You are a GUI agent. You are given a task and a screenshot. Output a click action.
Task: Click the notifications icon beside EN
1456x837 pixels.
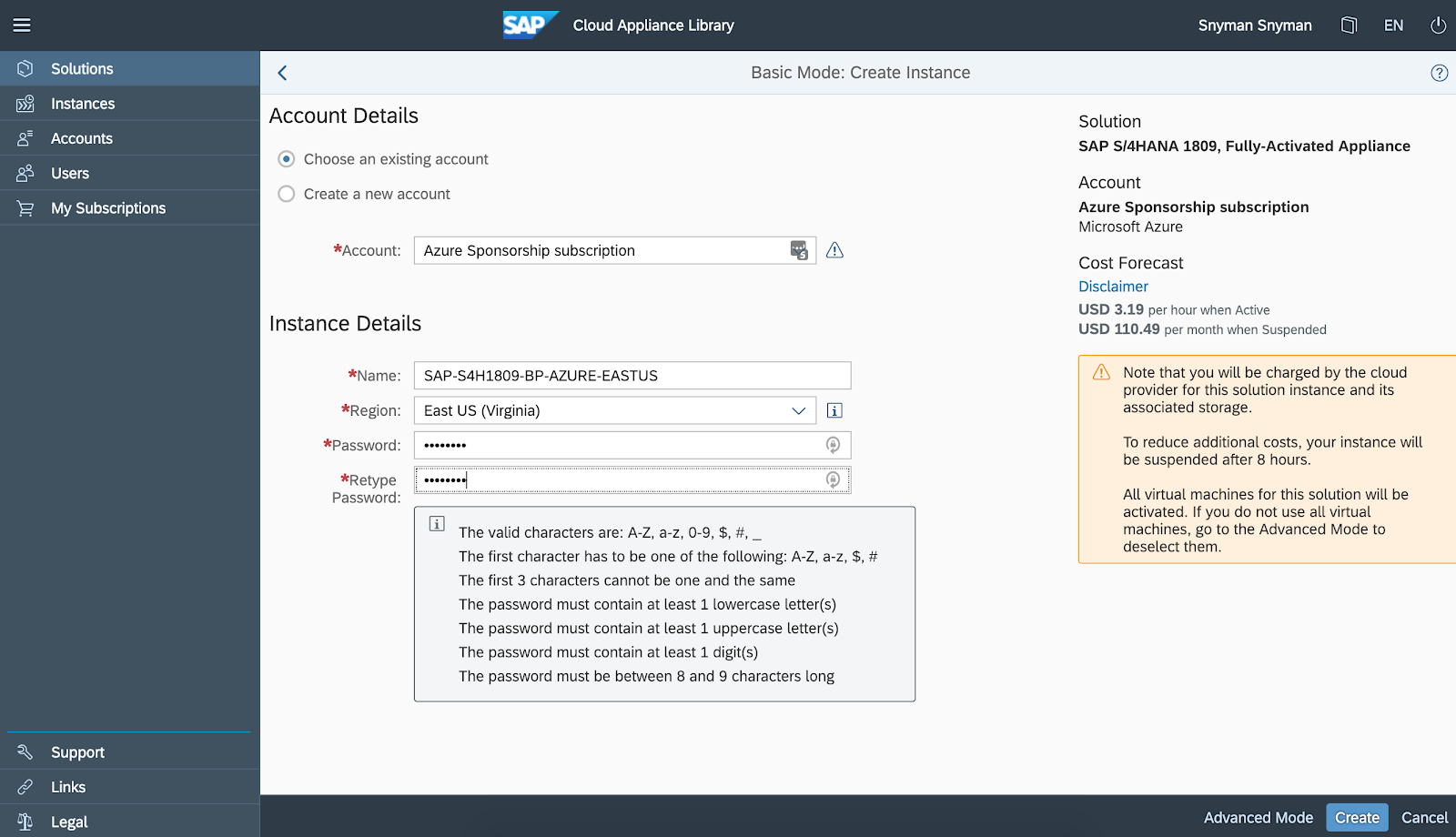[x=1349, y=25]
